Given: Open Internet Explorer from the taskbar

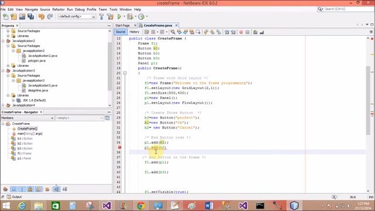Looking at the screenshot, I should 22,206.
